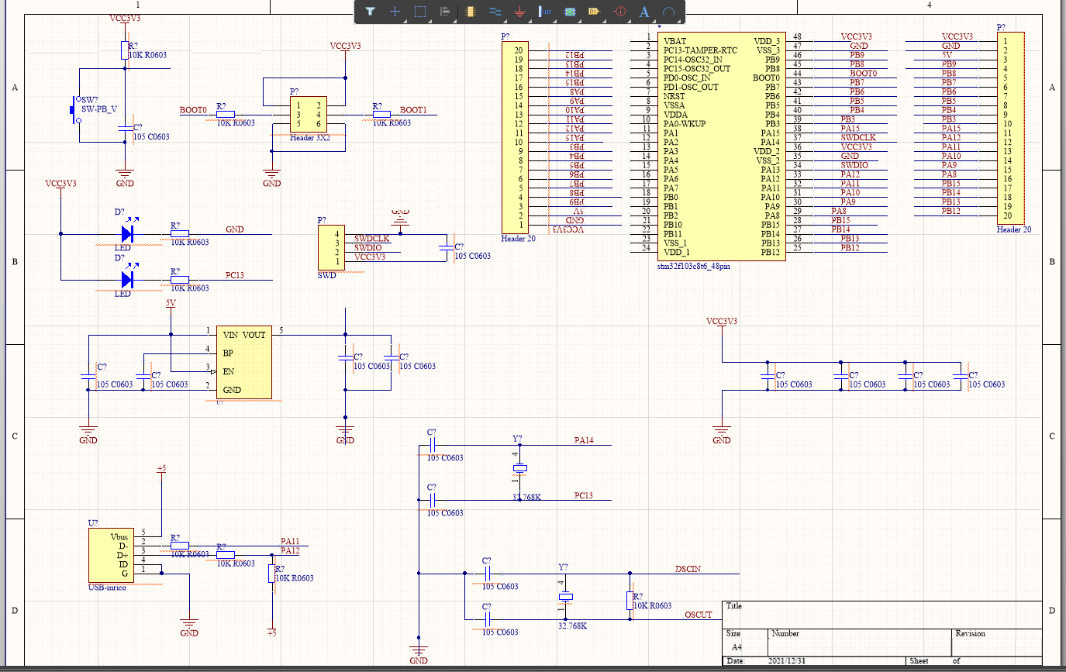Click the BOOT0 label beside Header 3X2

[x=193, y=110]
